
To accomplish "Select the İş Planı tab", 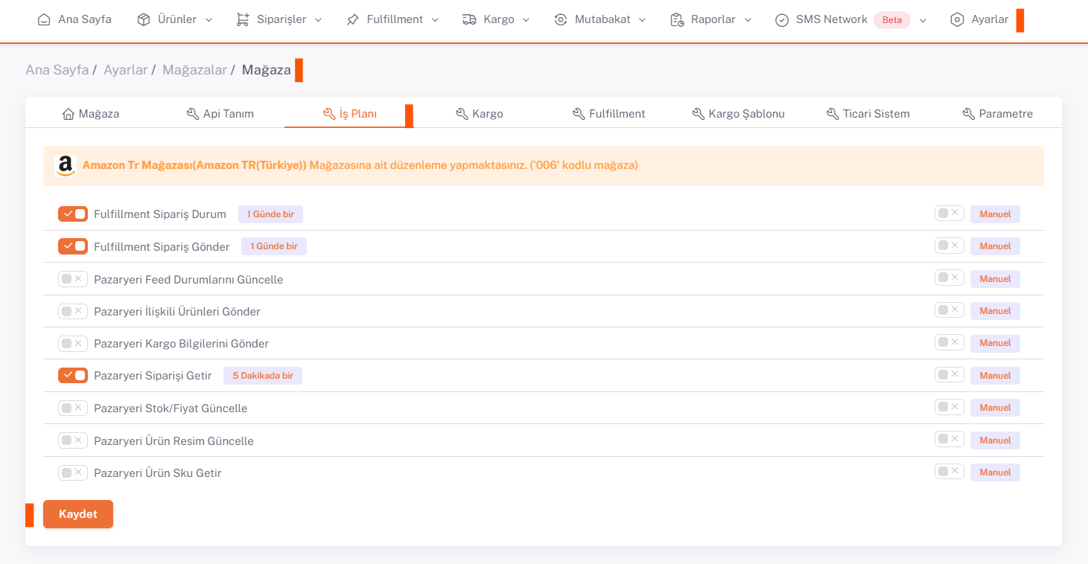I will click(349, 114).
